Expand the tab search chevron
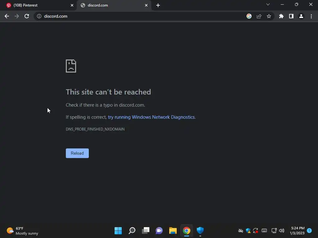Image resolution: width=318 pixels, height=238 pixels. [268, 4]
